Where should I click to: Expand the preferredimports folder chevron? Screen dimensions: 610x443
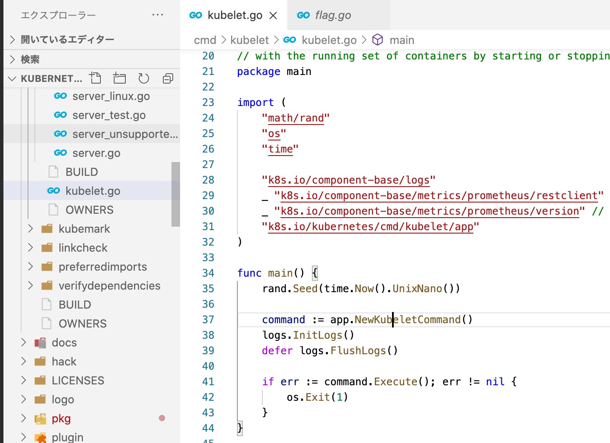click(x=31, y=266)
